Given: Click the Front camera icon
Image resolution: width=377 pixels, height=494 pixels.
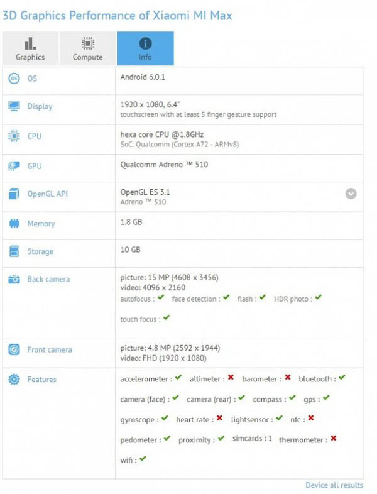Looking at the screenshot, I should point(14,349).
